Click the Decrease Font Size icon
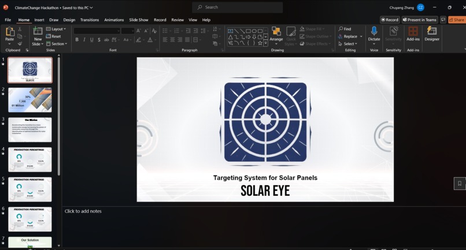Image resolution: width=466 pixels, height=250 pixels. tap(146, 31)
